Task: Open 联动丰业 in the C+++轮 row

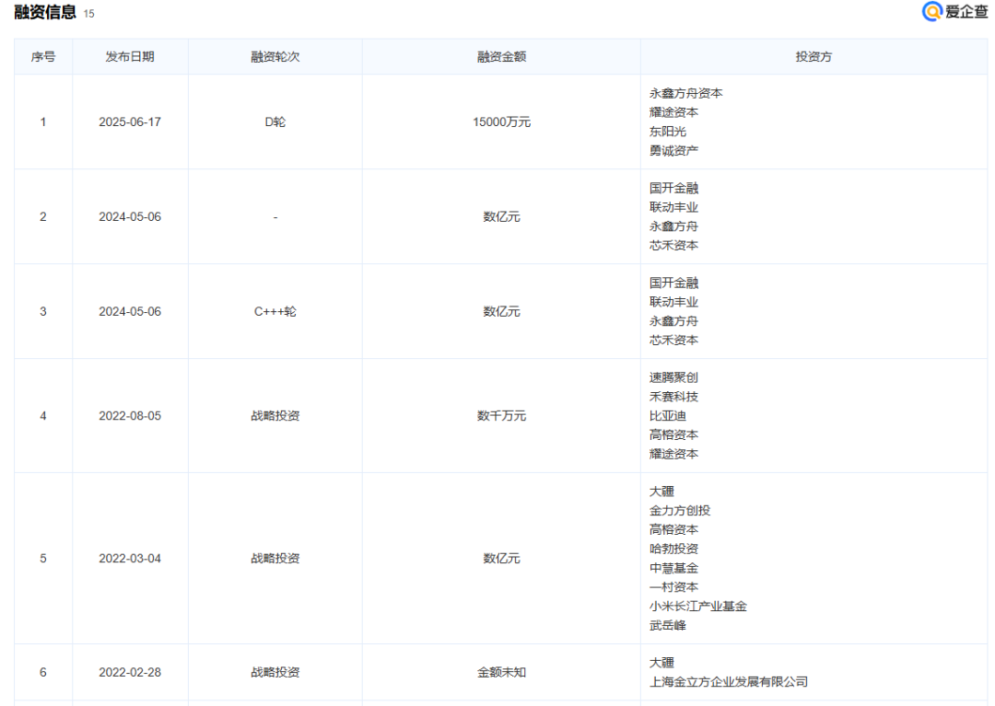Action: click(x=673, y=302)
